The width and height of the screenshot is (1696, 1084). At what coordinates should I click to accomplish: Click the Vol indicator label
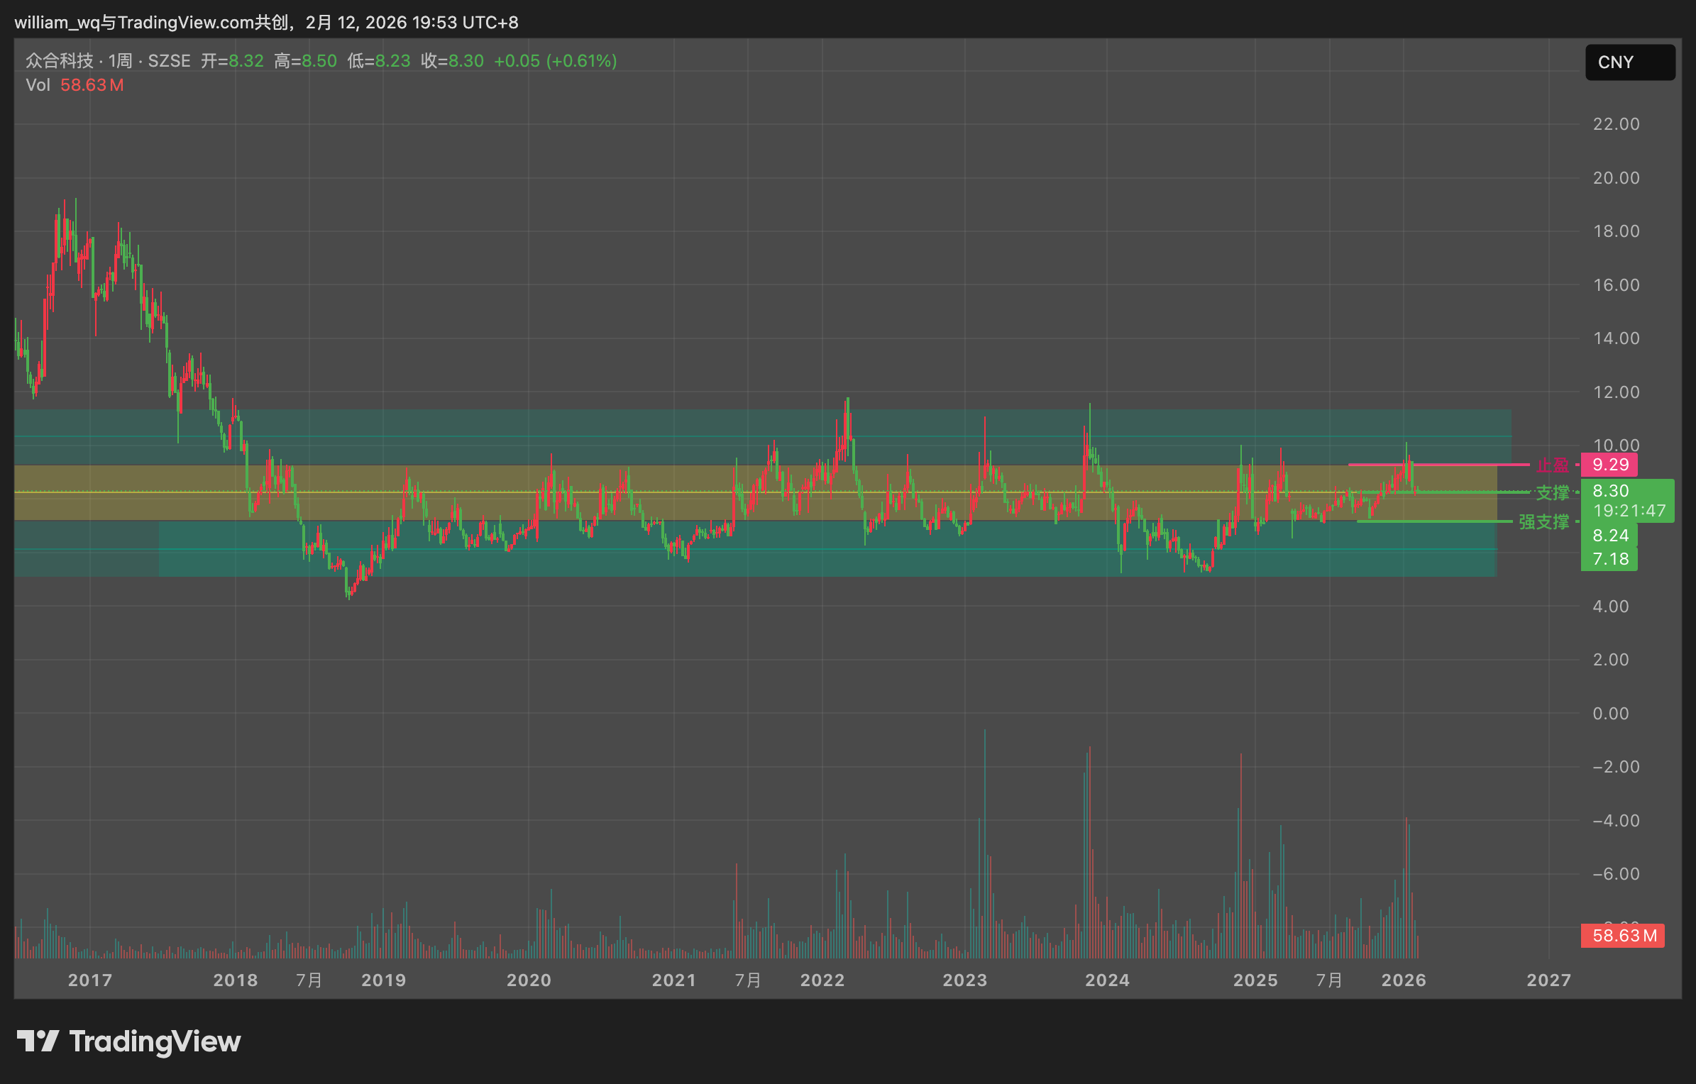click(x=38, y=85)
